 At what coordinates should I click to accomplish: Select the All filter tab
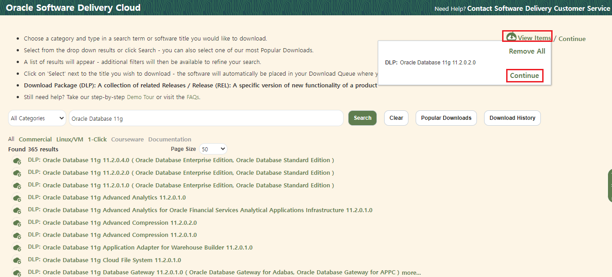click(11, 139)
